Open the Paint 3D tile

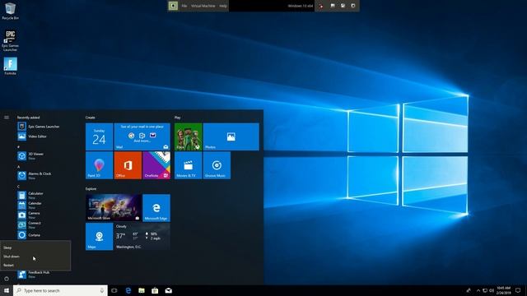pyautogui.click(x=99, y=165)
